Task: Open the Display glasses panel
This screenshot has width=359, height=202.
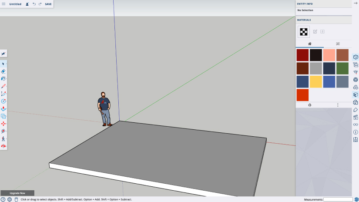Action: 356,125
